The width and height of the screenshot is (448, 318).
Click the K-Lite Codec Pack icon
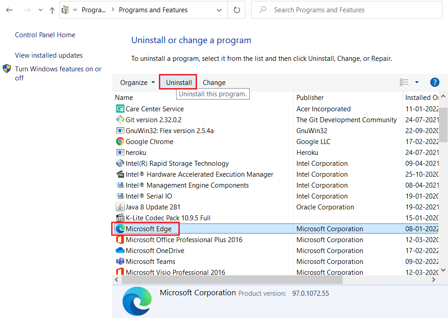pyautogui.click(x=120, y=218)
